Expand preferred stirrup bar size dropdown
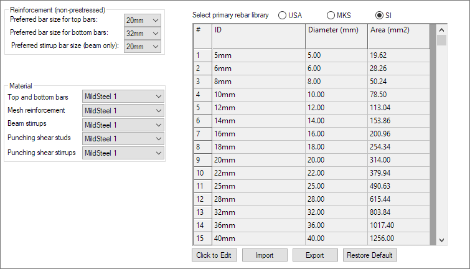The width and height of the screenshot is (470, 269). (x=142, y=46)
